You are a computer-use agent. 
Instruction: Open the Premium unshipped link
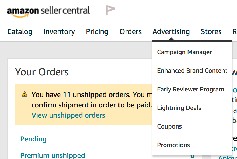pos(53,155)
